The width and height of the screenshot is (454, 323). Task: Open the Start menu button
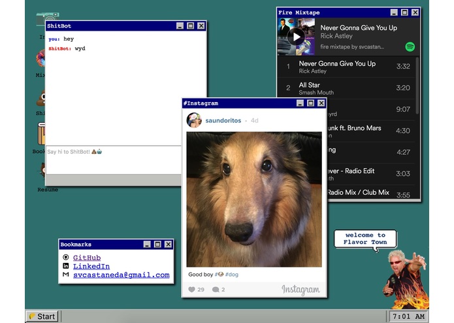(x=42, y=316)
